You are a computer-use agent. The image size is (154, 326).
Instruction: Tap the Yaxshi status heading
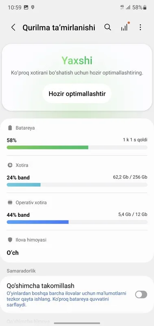[77, 60]
